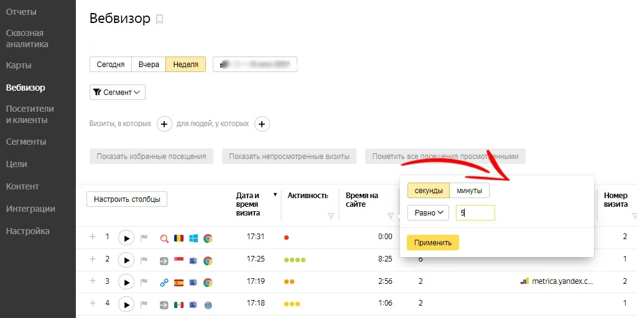Switch time unit to минуты
637x318 pixels.
click(469, 191)
